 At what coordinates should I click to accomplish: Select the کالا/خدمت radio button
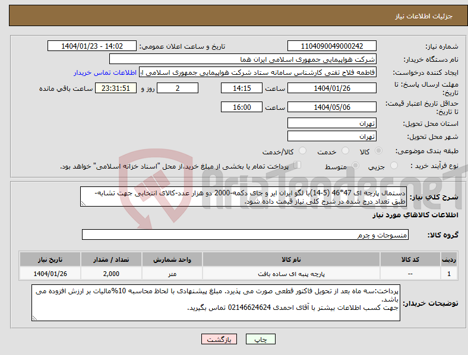(x=303, y=151)
